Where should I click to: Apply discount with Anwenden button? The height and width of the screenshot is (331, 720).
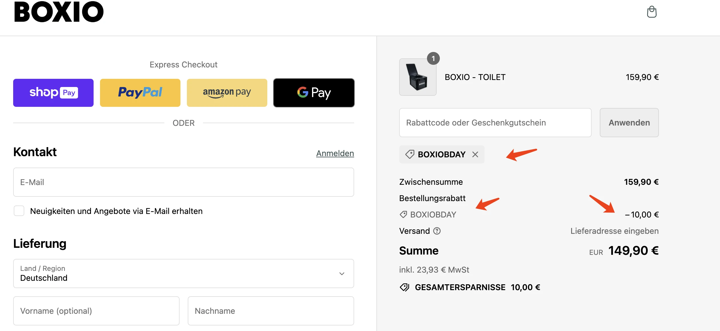[x=629, y=123]
